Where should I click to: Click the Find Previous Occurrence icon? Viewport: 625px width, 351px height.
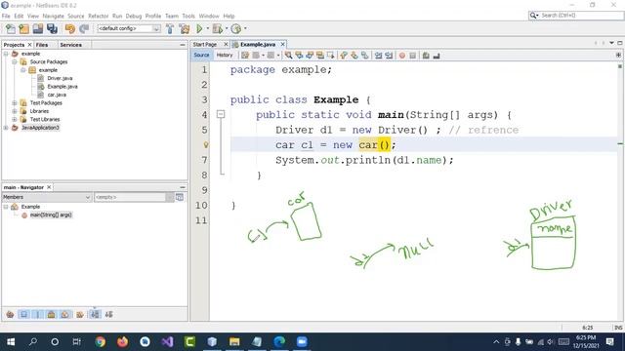click(x=299, y=56)
